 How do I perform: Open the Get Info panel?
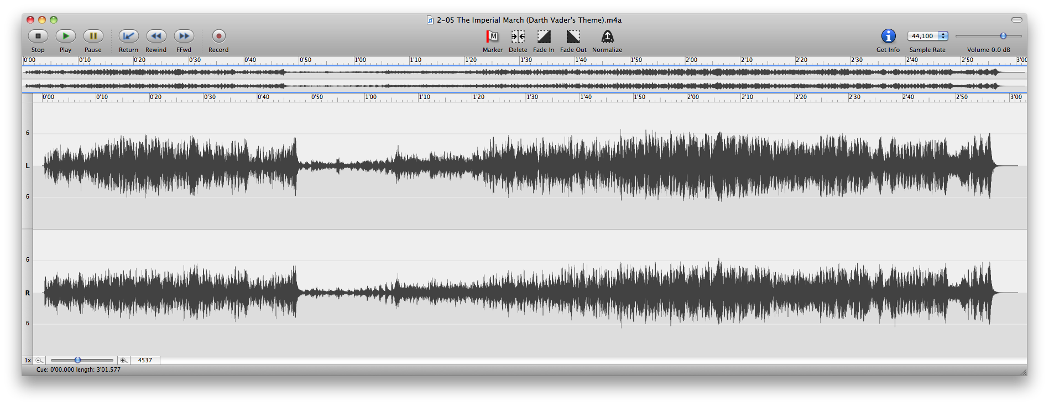pos(888,36)
